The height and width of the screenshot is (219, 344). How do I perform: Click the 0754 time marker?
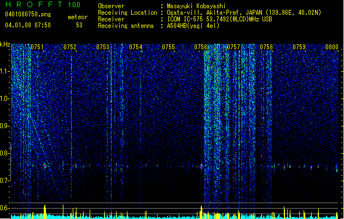(x=136, y=47)
